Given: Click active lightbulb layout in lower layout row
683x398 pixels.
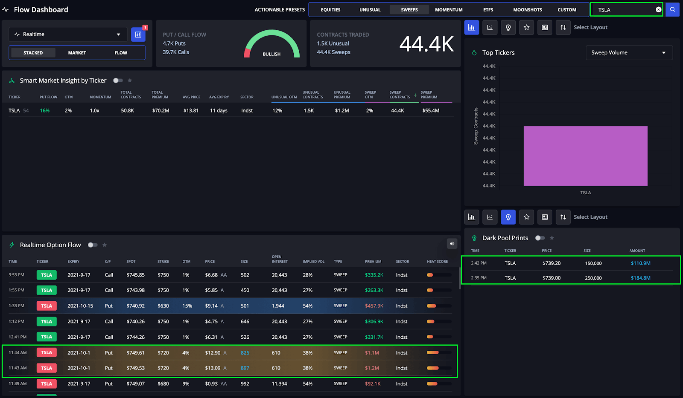Looking at the screenshot, I should (508, 217).
